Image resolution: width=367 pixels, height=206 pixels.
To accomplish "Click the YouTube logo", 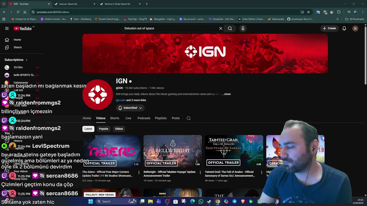I will pos(23,28).
